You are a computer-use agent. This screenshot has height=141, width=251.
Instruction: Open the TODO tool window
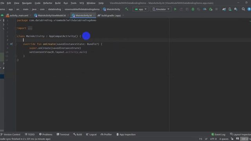30,134
